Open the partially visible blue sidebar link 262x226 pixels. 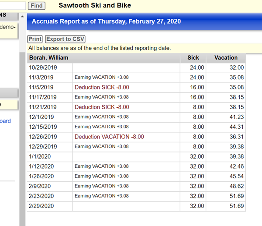pos(6,121)
